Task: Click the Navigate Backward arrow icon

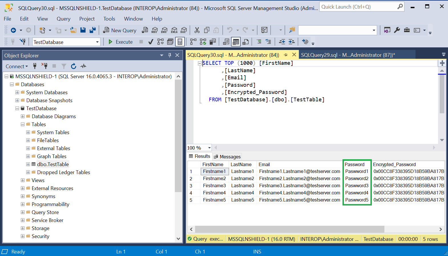Action: (x=13, y=30)
